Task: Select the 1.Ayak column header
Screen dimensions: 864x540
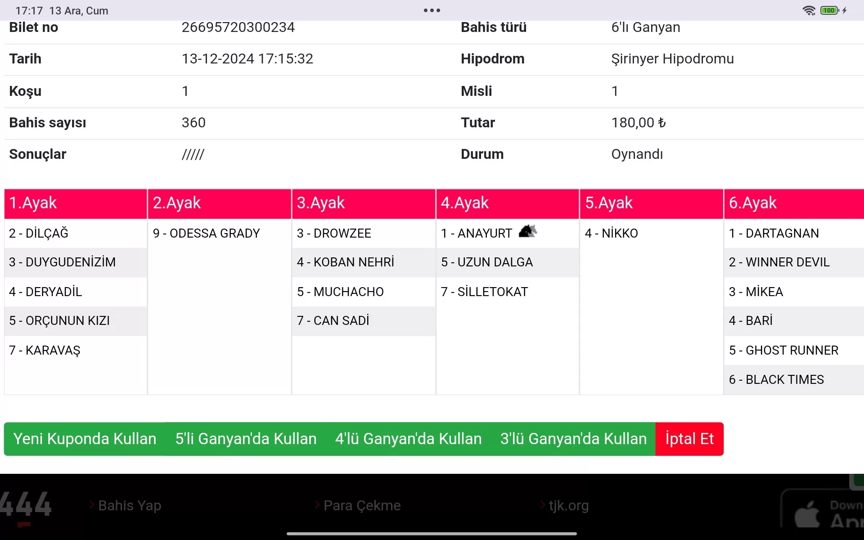Action: click(x=76, y=203)
